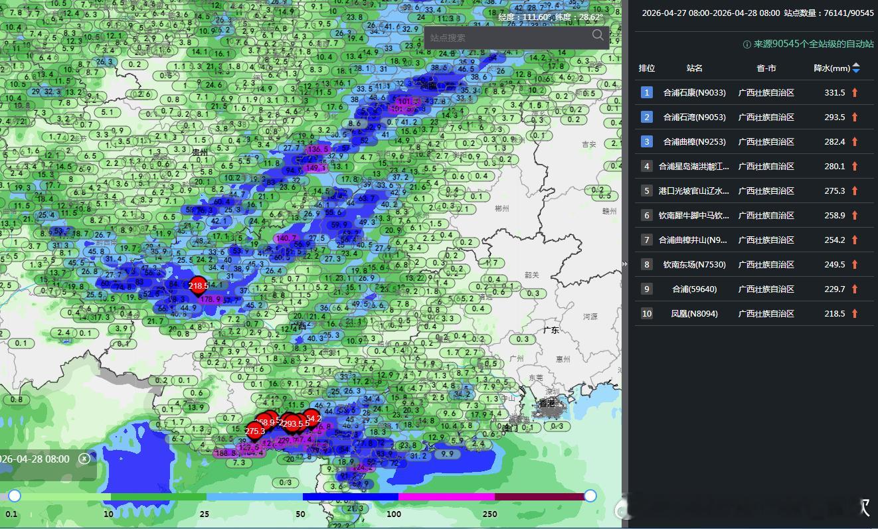
Task: Click the blue 50–100 legend segment
Action: 350,496
